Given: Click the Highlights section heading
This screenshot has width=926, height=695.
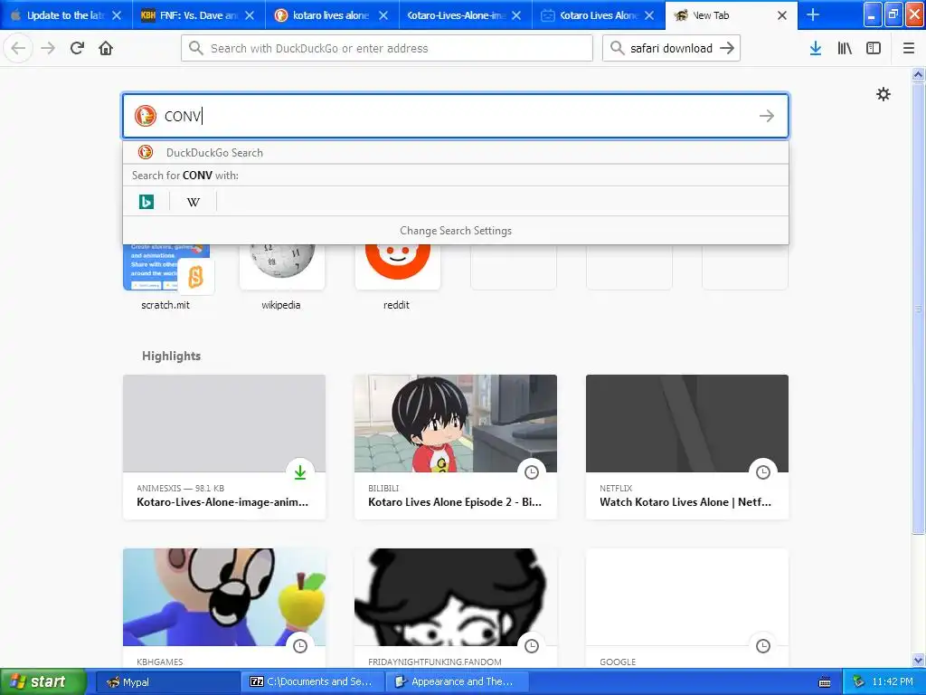Looking at the screenshot, I should coord(171,356).
